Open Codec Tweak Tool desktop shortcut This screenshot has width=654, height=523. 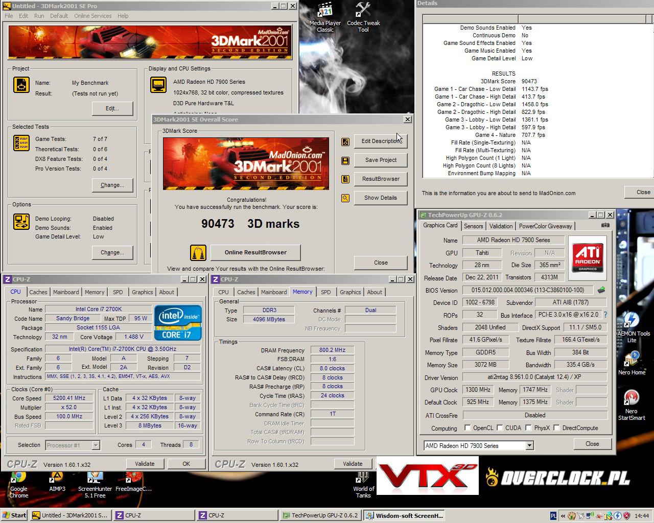pyautogui.click(x=363, y=17)
